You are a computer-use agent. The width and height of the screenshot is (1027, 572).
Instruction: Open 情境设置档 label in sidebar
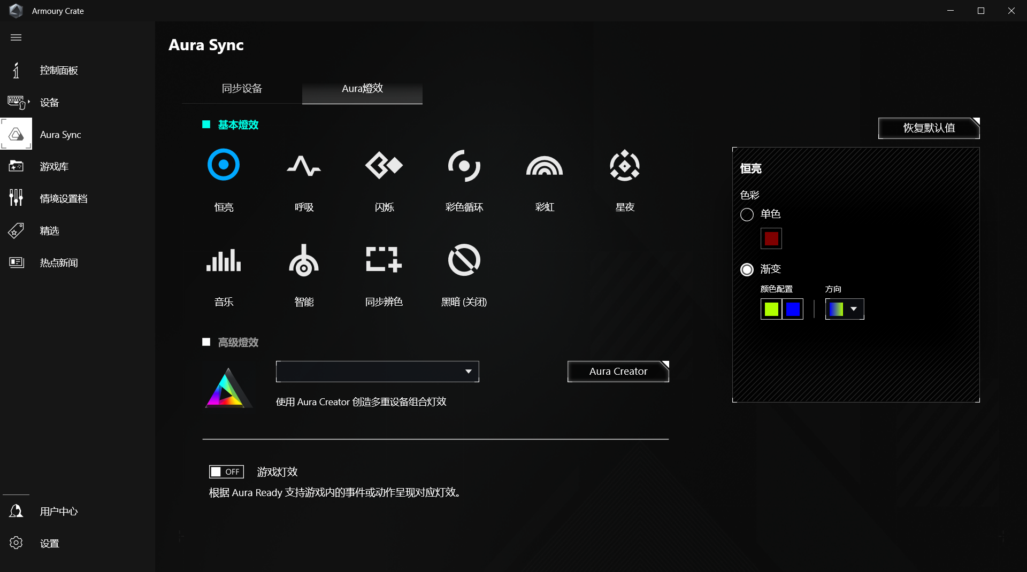64,199
